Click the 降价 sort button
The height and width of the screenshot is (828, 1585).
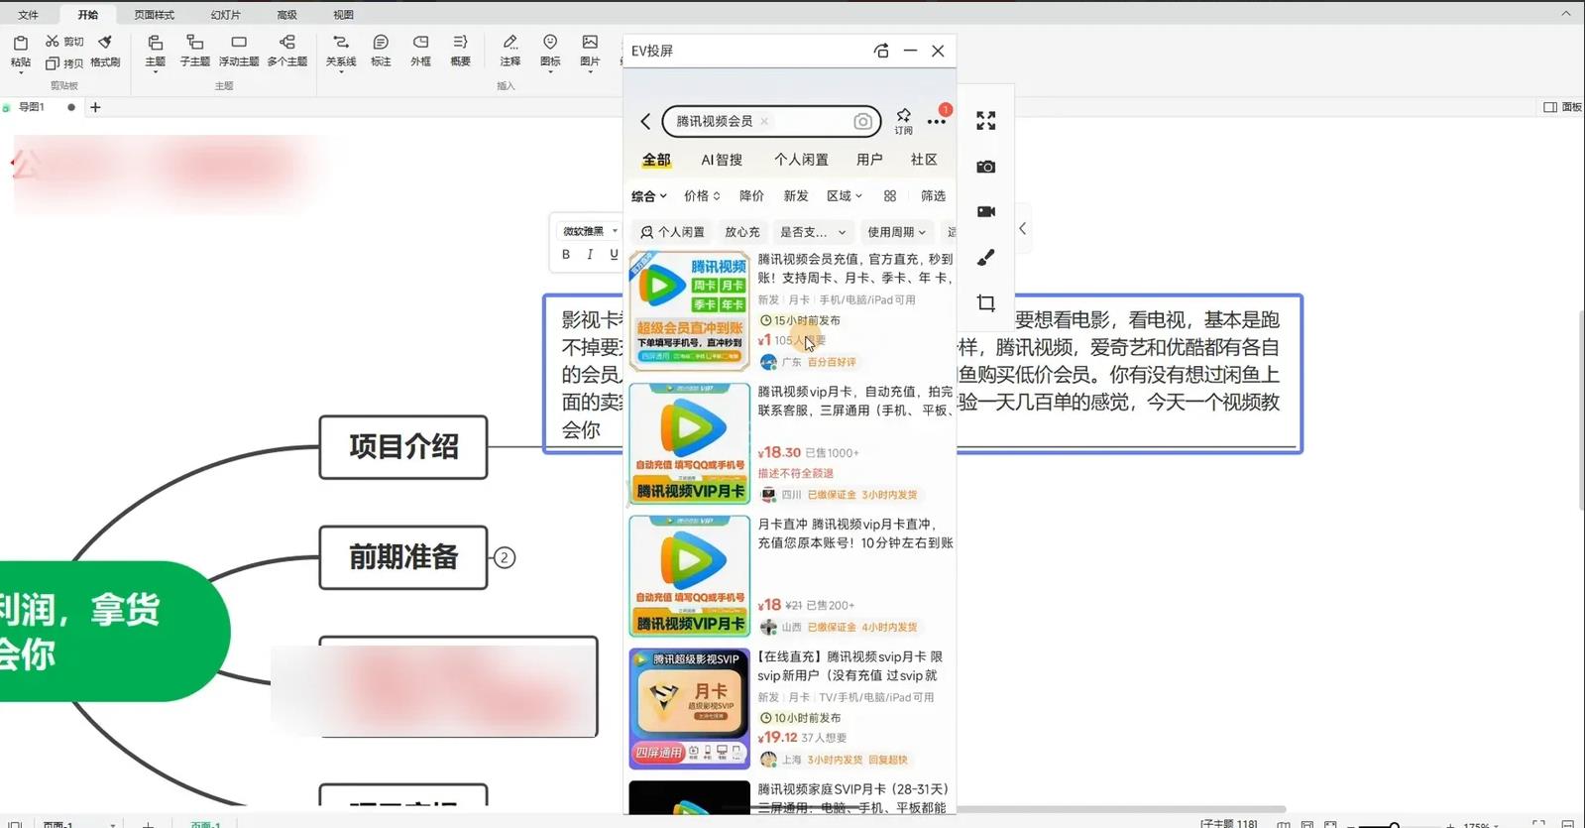[x=752, y=196]
